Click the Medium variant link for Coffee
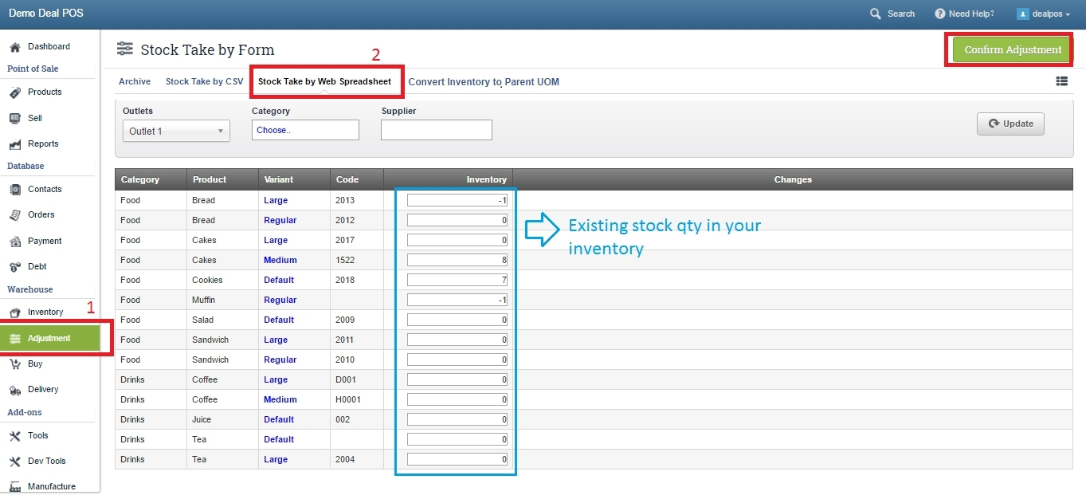This screenshot has width=1086, height=503. [x=280, y=399]
